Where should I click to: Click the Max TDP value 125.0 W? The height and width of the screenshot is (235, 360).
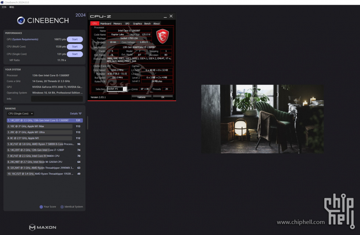pos(146,34)
